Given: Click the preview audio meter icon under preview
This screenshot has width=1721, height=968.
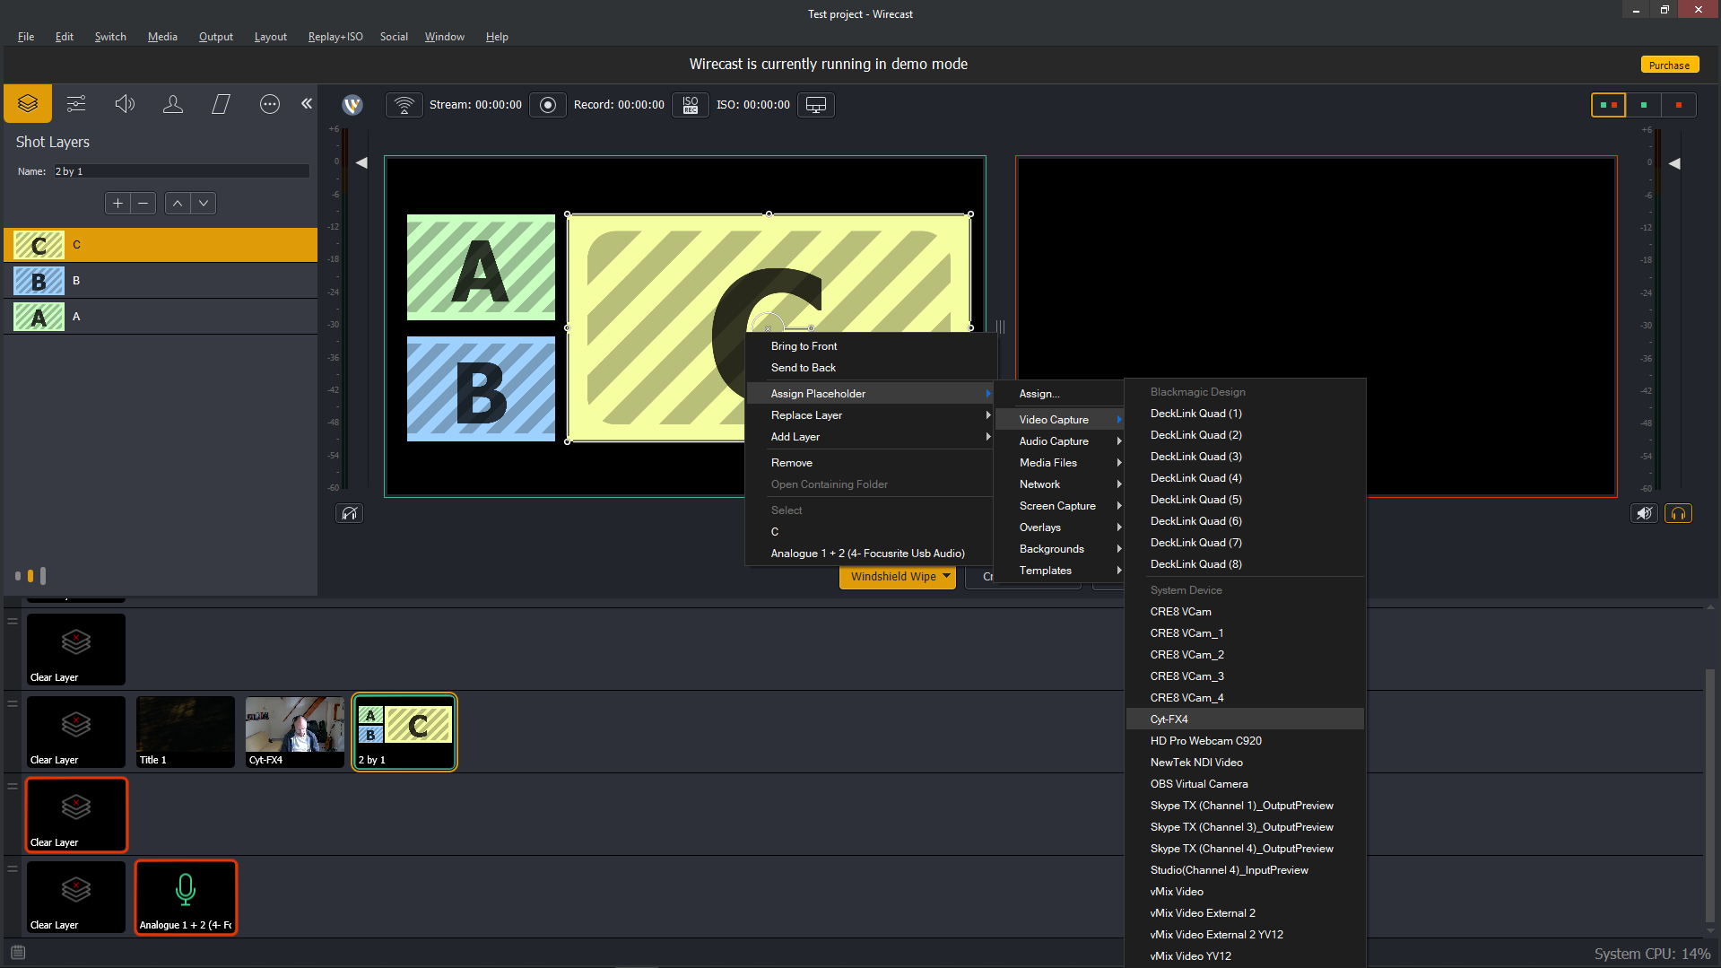Looking at the screenshot, I should [350, 513].
